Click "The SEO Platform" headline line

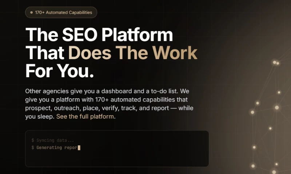click(99, 35)
